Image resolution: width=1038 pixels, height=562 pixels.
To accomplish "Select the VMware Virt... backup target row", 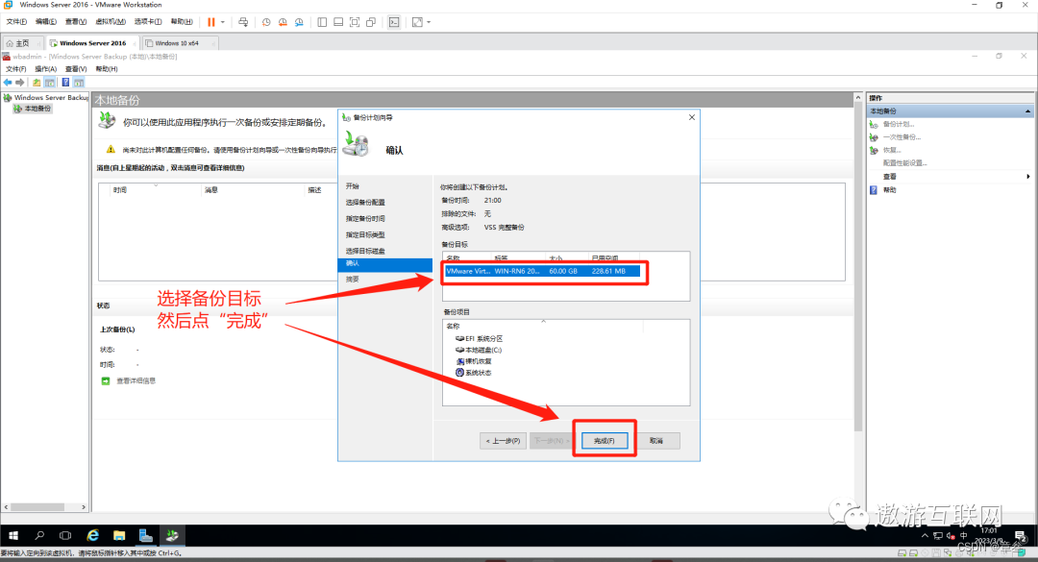I will point(542,271).
